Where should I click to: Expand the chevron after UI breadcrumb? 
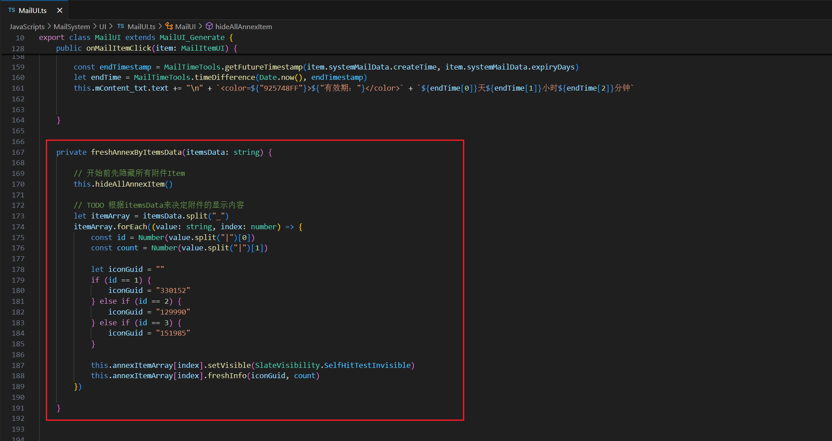click(111, 26)
